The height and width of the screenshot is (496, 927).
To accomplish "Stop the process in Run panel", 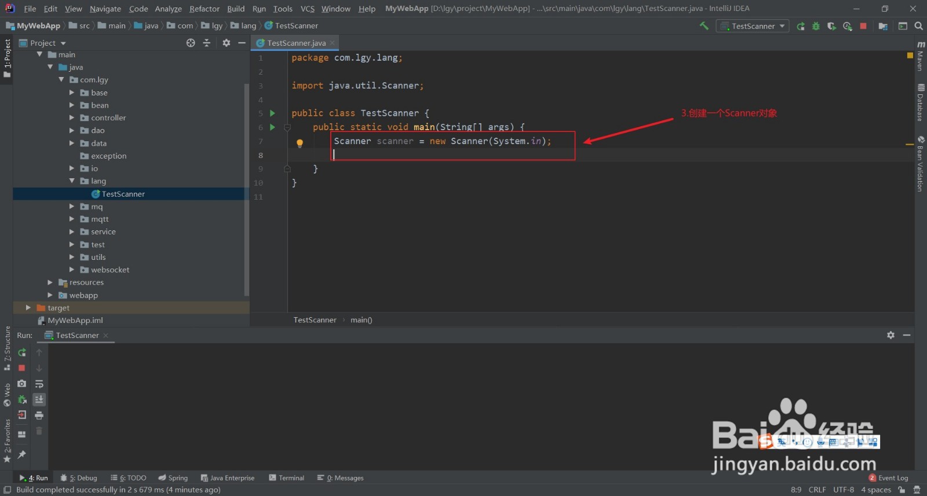I will pyautogui.click(x=22, y=368).
